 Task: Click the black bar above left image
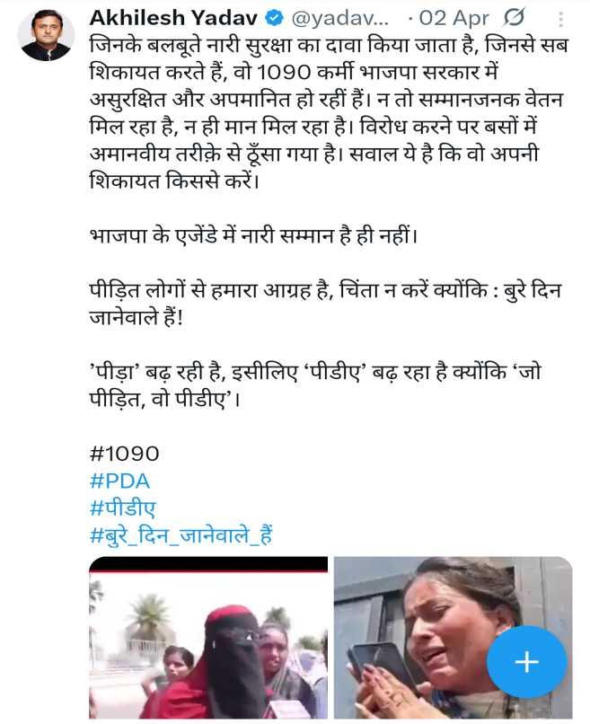pos(208,564)
